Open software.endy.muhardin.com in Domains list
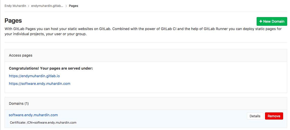 (33, 115)
